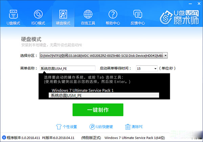
Task: Click 清除PE trash icon link
Action: (x=134, y=127)
